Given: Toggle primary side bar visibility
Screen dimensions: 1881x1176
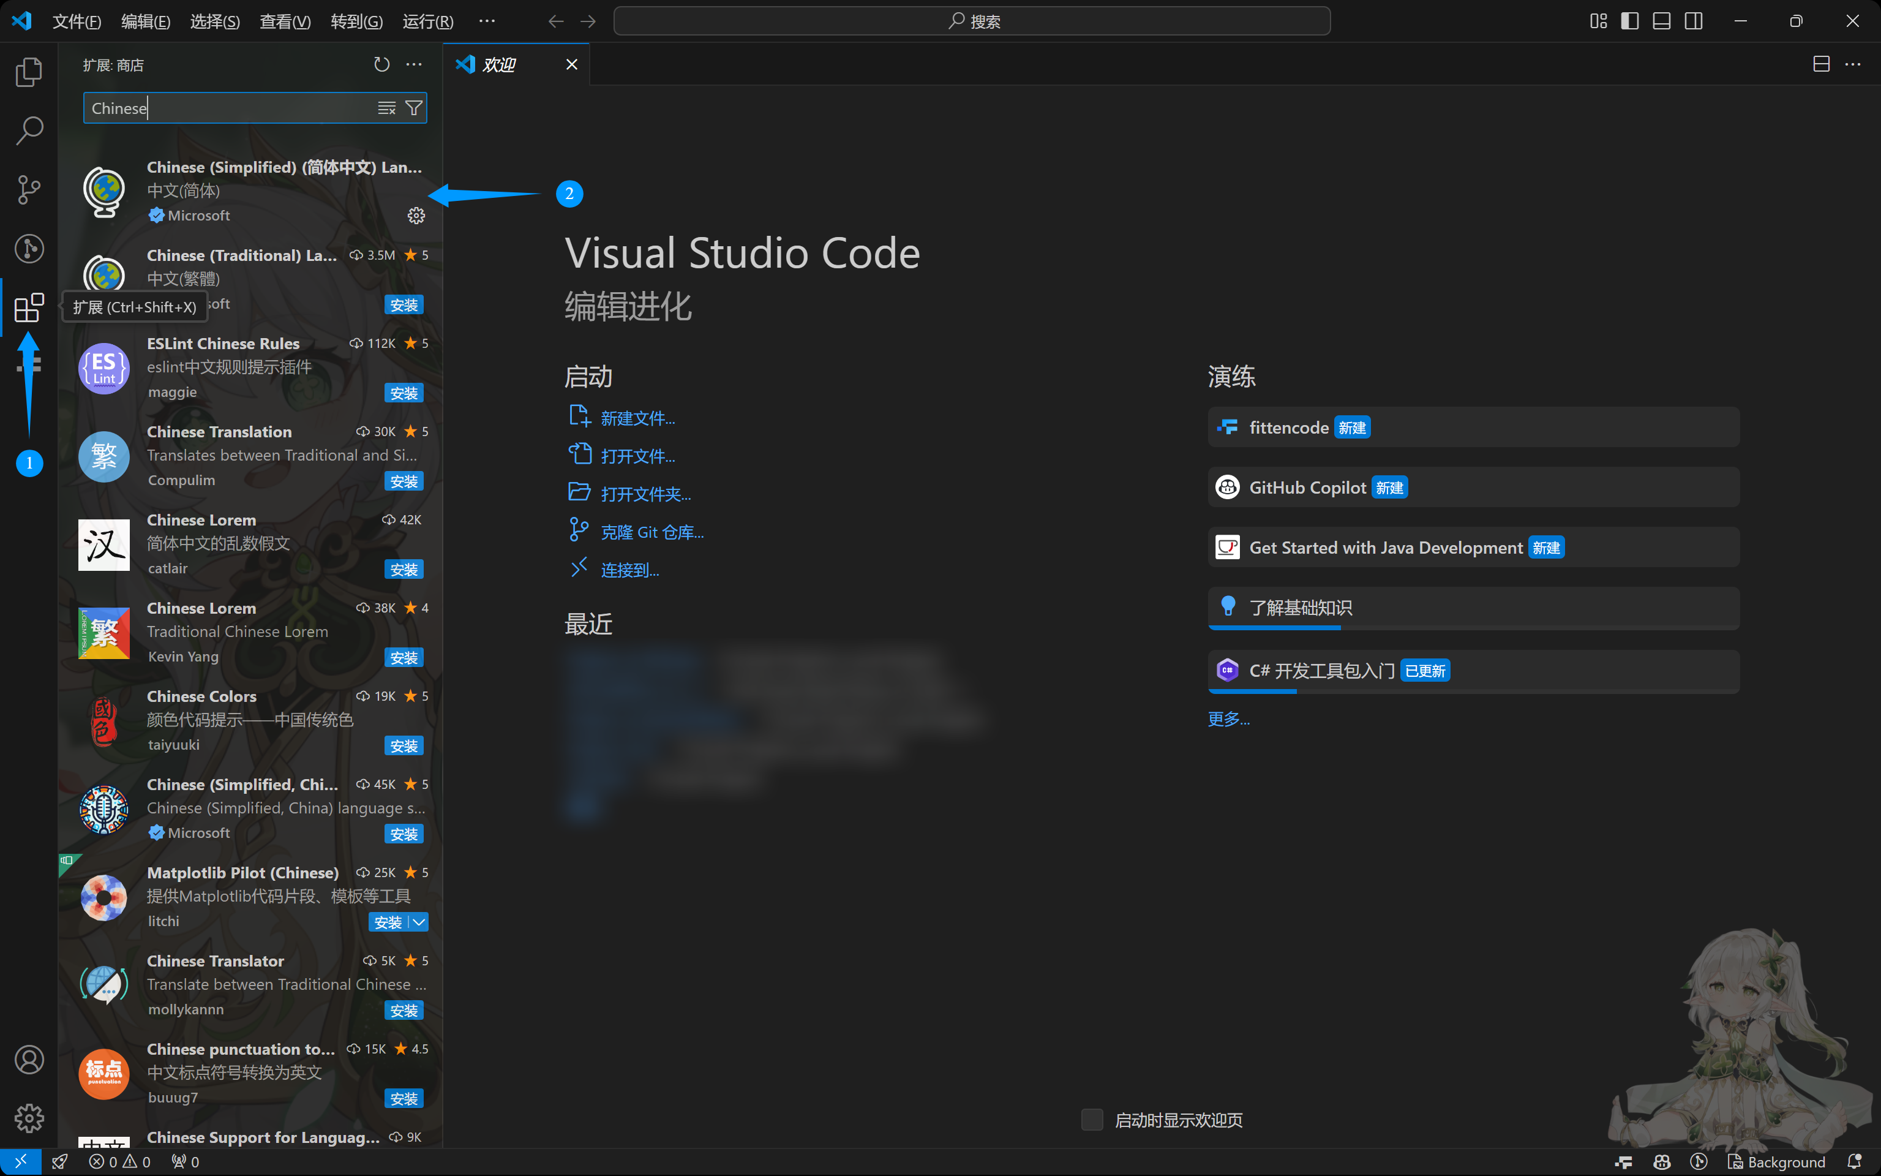Looking at the screenshot, I should point(1630,21).
